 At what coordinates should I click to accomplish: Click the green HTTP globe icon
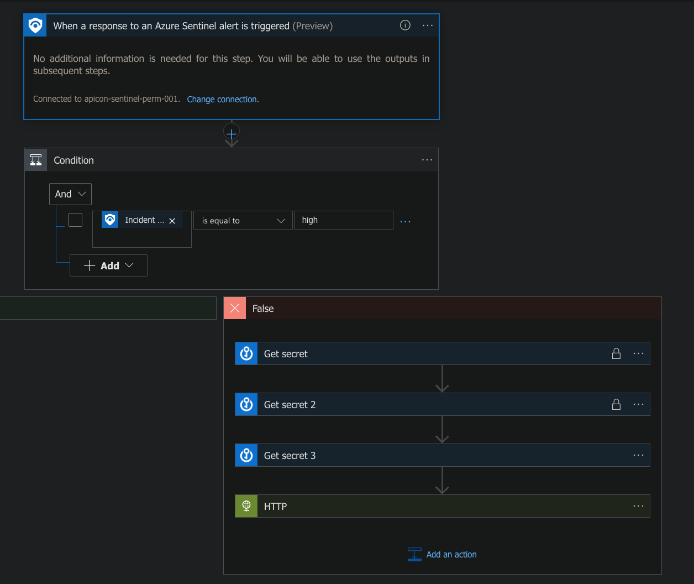[246, 506]
